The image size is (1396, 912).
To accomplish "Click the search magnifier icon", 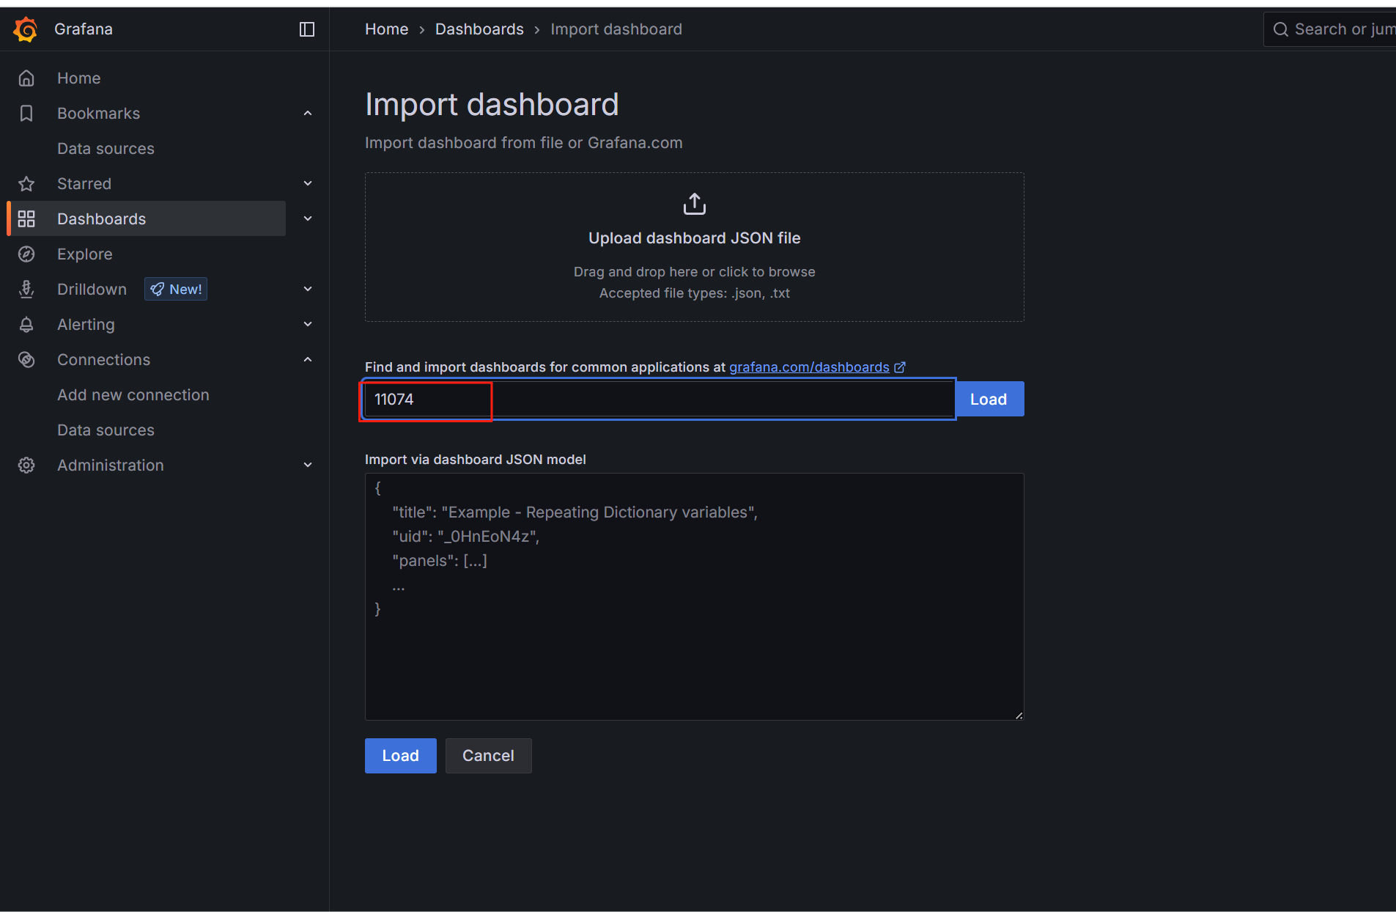I will tap(1281, 29).
